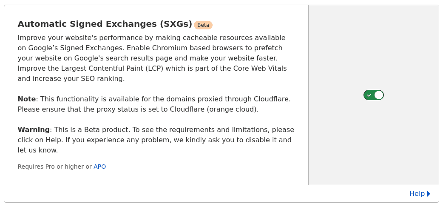Click the checkmark icon inside the switch
Image resolution: width=443 pixels, height=207 pixels.
tap(369, 95)
